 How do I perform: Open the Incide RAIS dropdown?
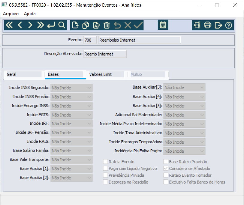point(72,141)
